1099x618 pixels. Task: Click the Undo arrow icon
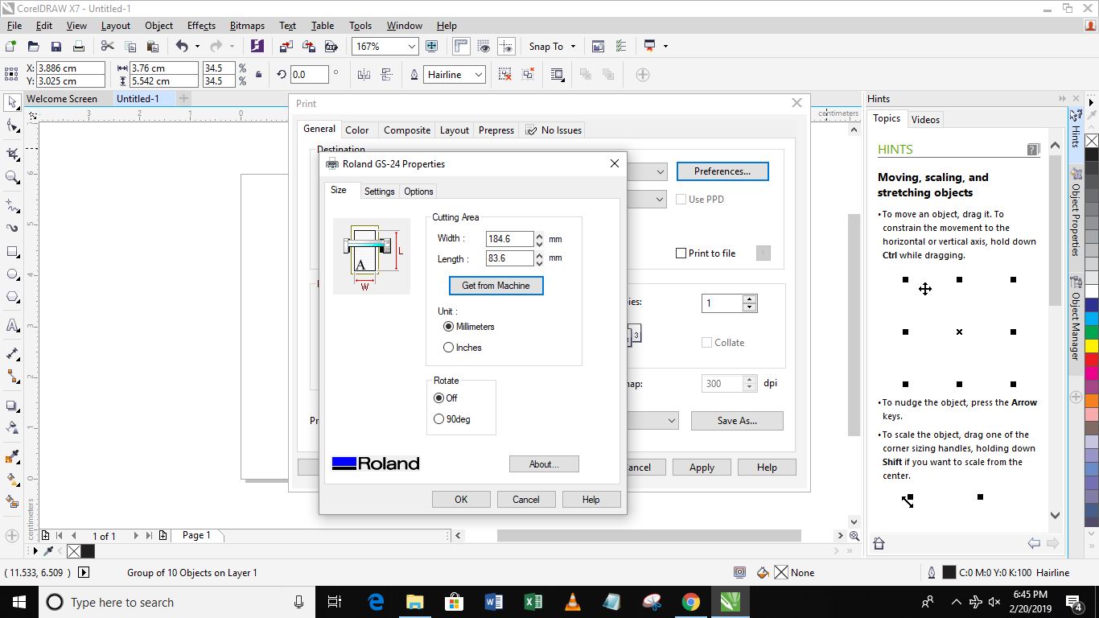click(182, 47)
